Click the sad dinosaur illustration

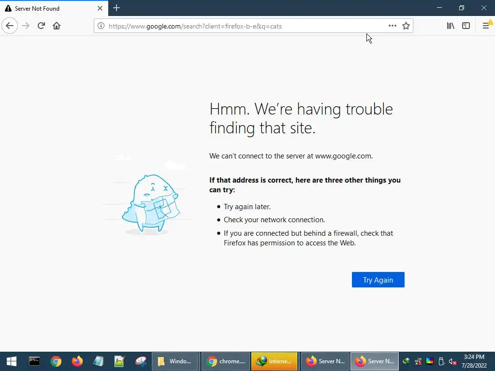point(151,203)
